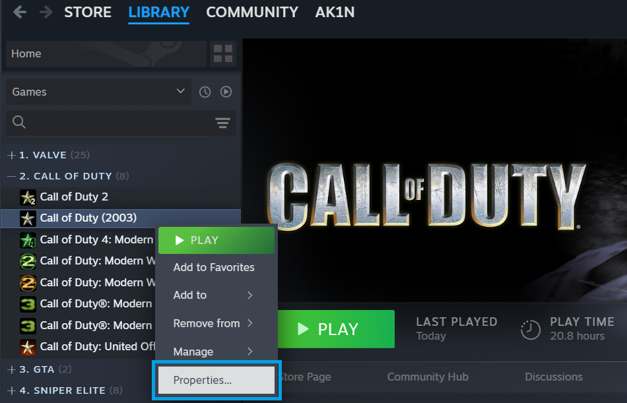Screen dimensions: 627x403
Task: Click the United Offensive game icon
Action: pyautogui.click(x=28, y=347)
